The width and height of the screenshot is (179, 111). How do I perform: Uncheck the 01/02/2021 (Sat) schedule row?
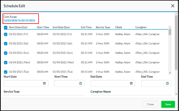[x=6, y=44]
